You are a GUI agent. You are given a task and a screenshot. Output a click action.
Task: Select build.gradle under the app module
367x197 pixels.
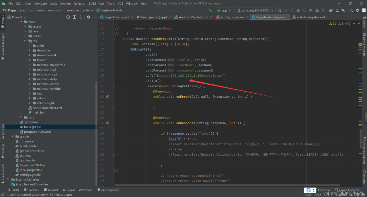point(32,127)
